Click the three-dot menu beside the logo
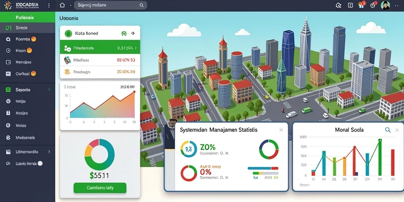The image size is (404, 202). 49,5
